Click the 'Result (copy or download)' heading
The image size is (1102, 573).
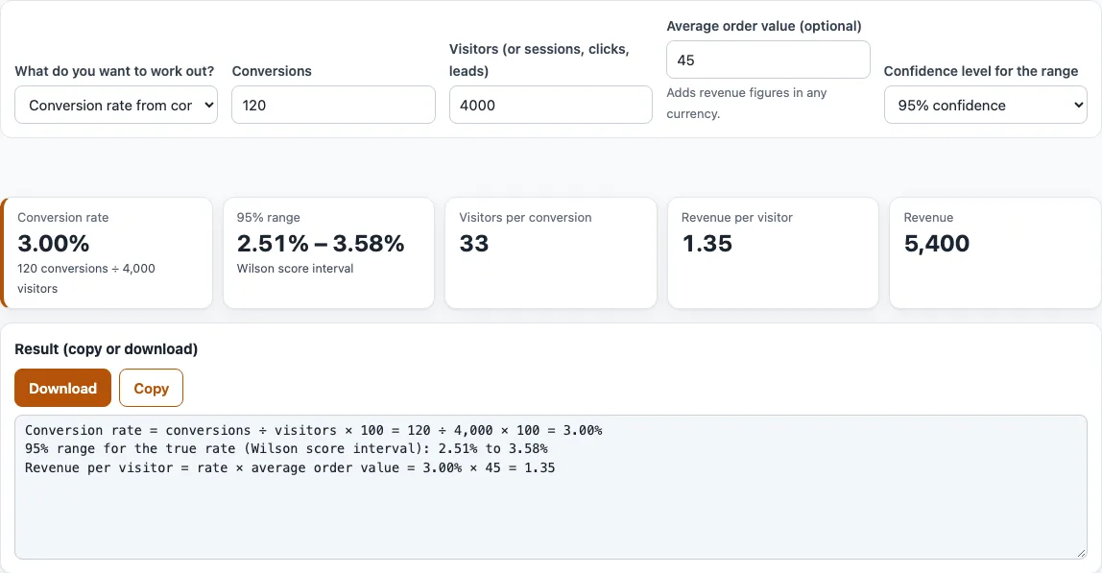click(x=107, y=348)
